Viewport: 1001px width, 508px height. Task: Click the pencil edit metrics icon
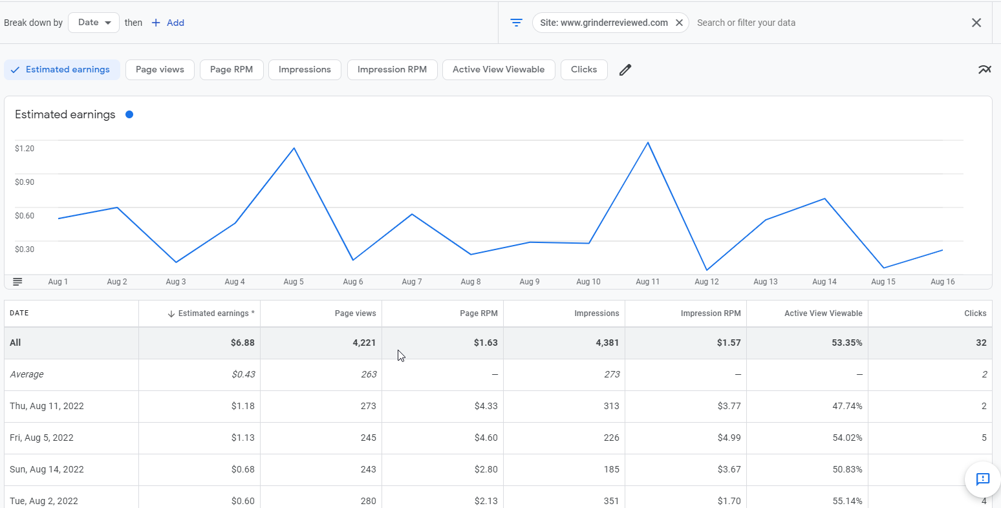pyautogui.click(x=625, y=70)
